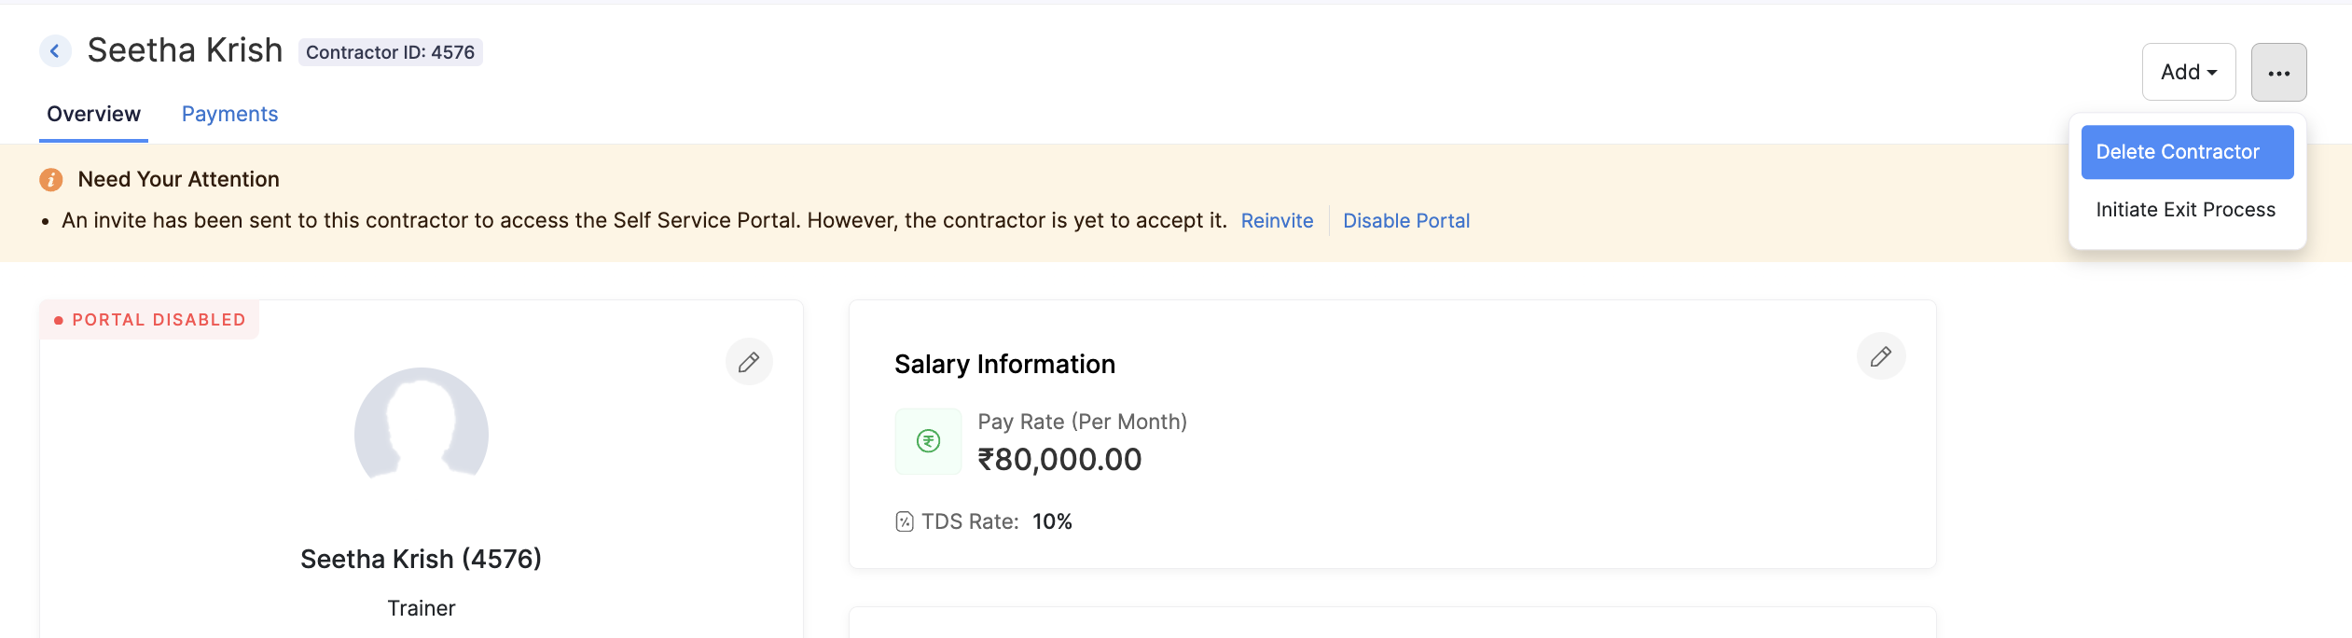Viewport: 2352px width, 638px height.
Task: Click the ₹80,000.00 pay rate amount
Action: click(1059, 460)
